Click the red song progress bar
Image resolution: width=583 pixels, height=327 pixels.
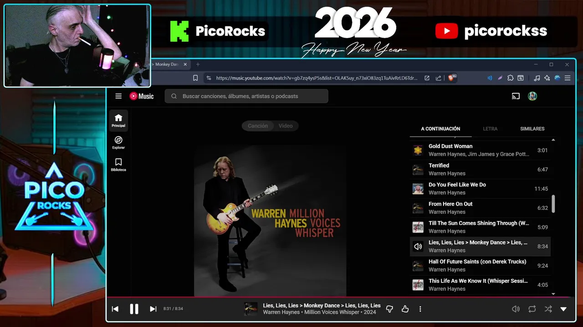(341, 297)
